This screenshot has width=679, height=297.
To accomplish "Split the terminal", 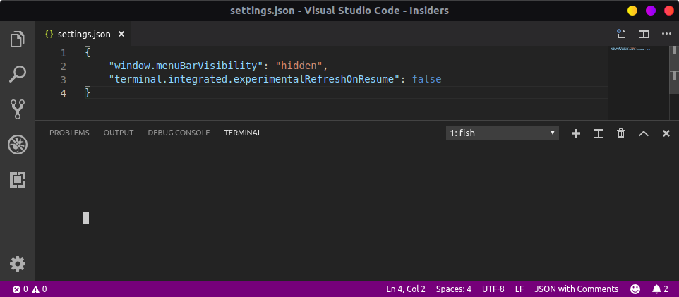I will pos(599,133).
